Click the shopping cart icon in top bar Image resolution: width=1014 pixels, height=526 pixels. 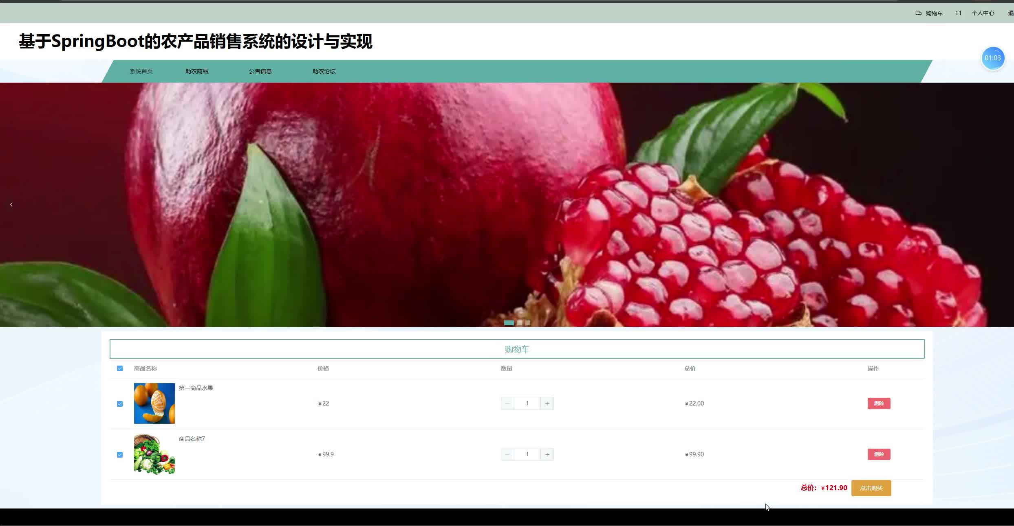(x=918, y=13)
